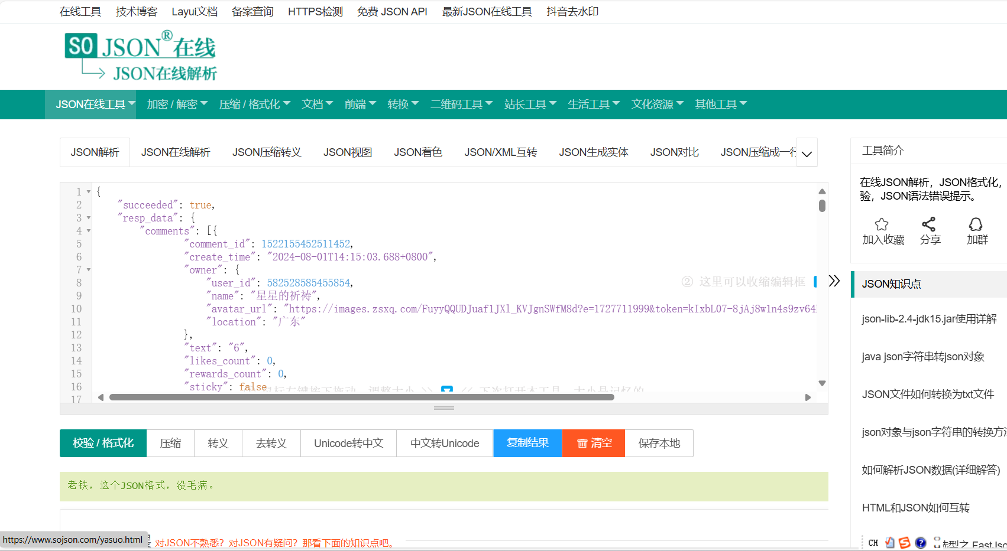Click the editor's scroll up arrow
This screenshot has height=551, width=1007.
(822, 191)
